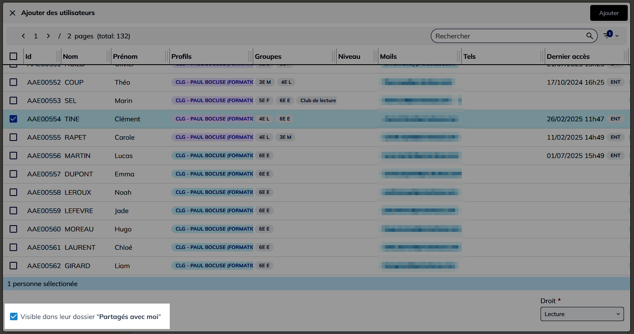
Task: Check the box for DUPONT Emma
Action: [x=13, y=174]
